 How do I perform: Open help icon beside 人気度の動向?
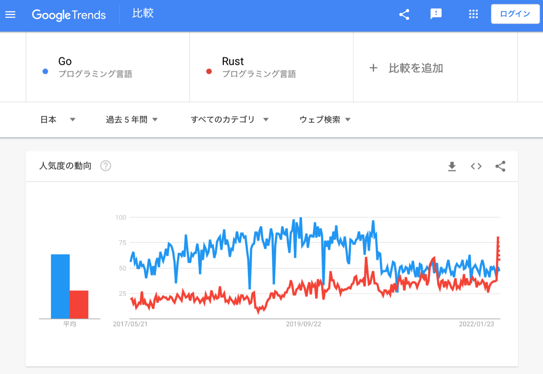(105, 166)
